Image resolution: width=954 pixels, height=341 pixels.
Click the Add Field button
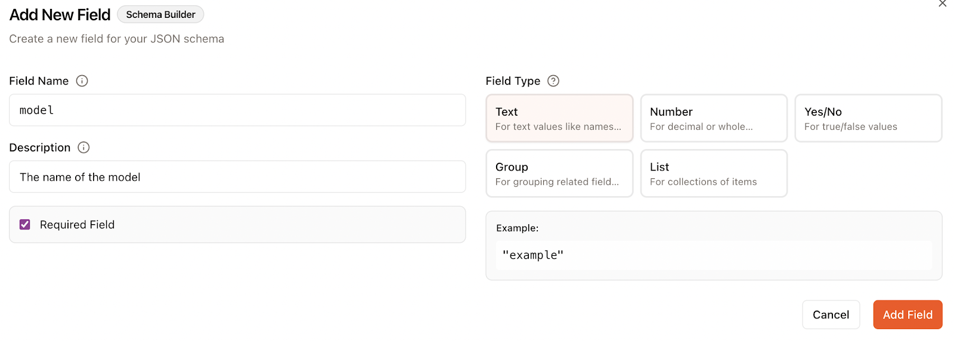point(907,315)
